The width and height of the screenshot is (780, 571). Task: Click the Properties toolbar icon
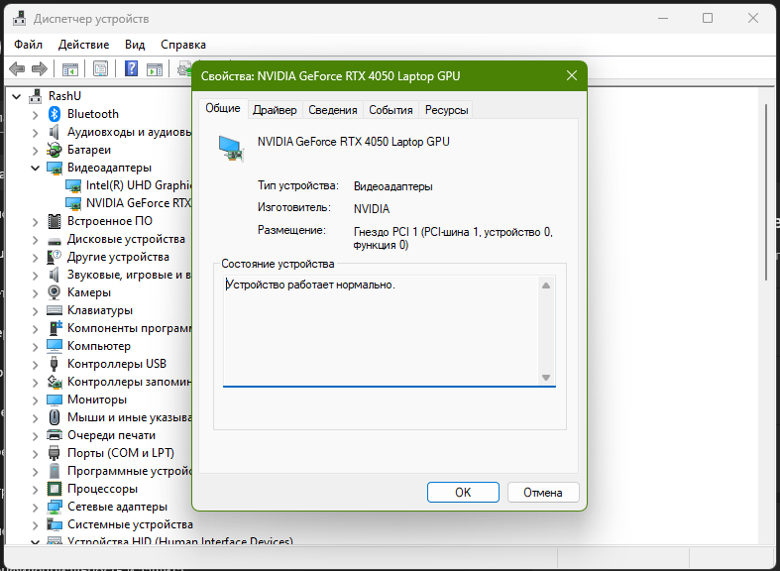tap(100, 68)
